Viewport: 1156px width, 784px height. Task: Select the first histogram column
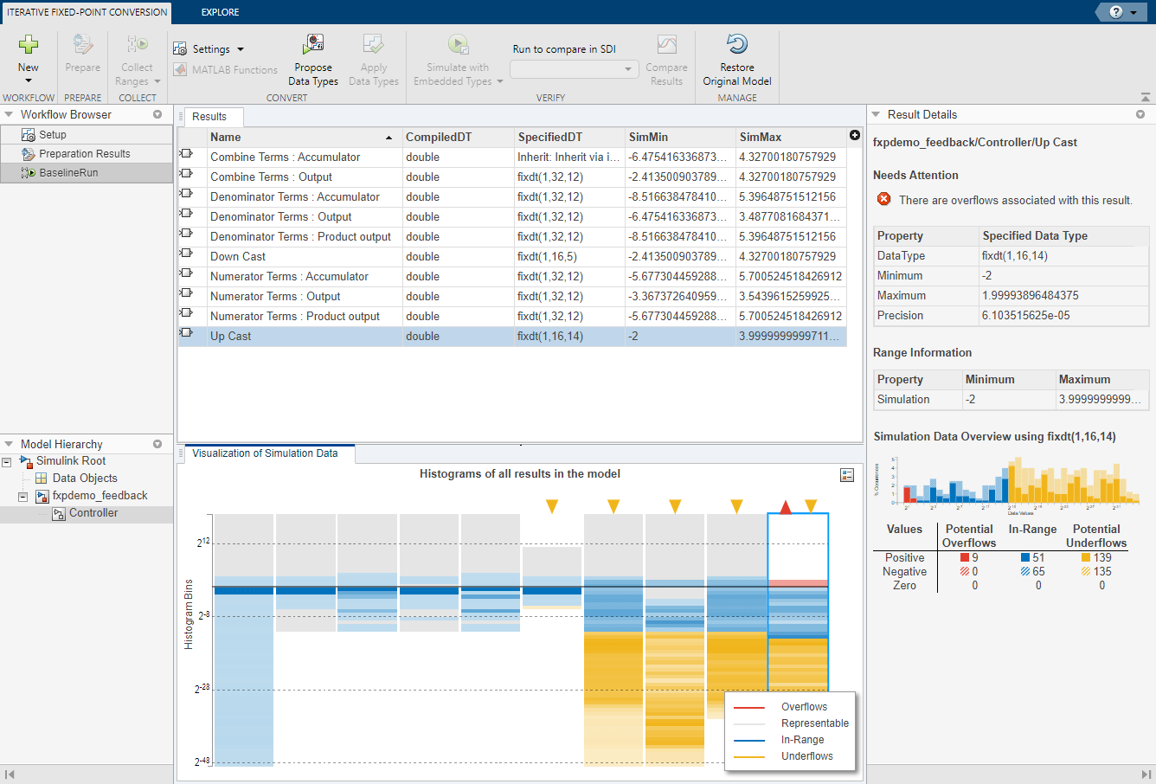[244, 640]
